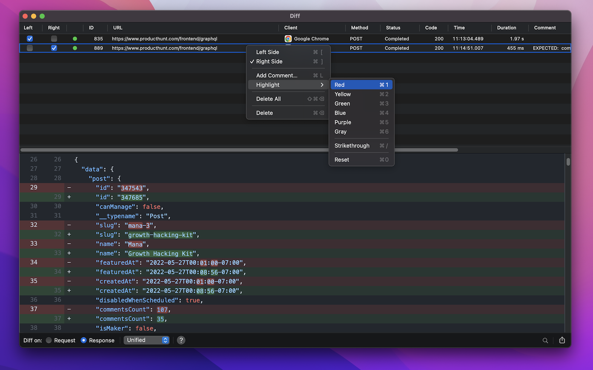Screen dimensions: 593x370
Task: Choose Purple highlight color
Action: (361, 122)
